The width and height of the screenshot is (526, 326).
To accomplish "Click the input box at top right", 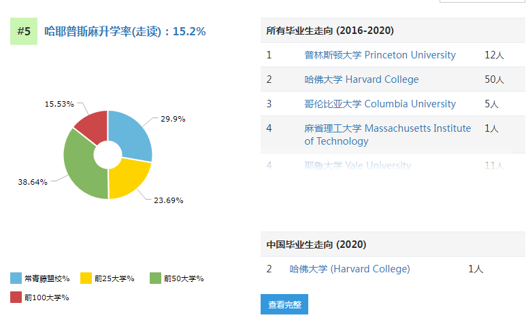I will [482, 1].
